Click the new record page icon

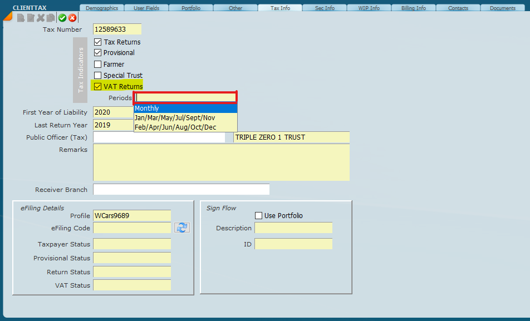21,18
